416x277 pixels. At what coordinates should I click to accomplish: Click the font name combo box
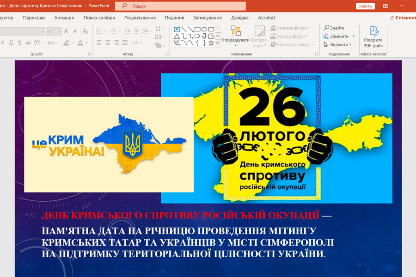tap(22, 31)
